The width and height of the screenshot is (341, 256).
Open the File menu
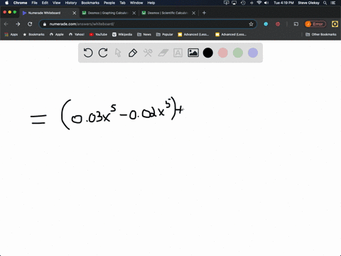pyautogui.click(x=35, y=3)
